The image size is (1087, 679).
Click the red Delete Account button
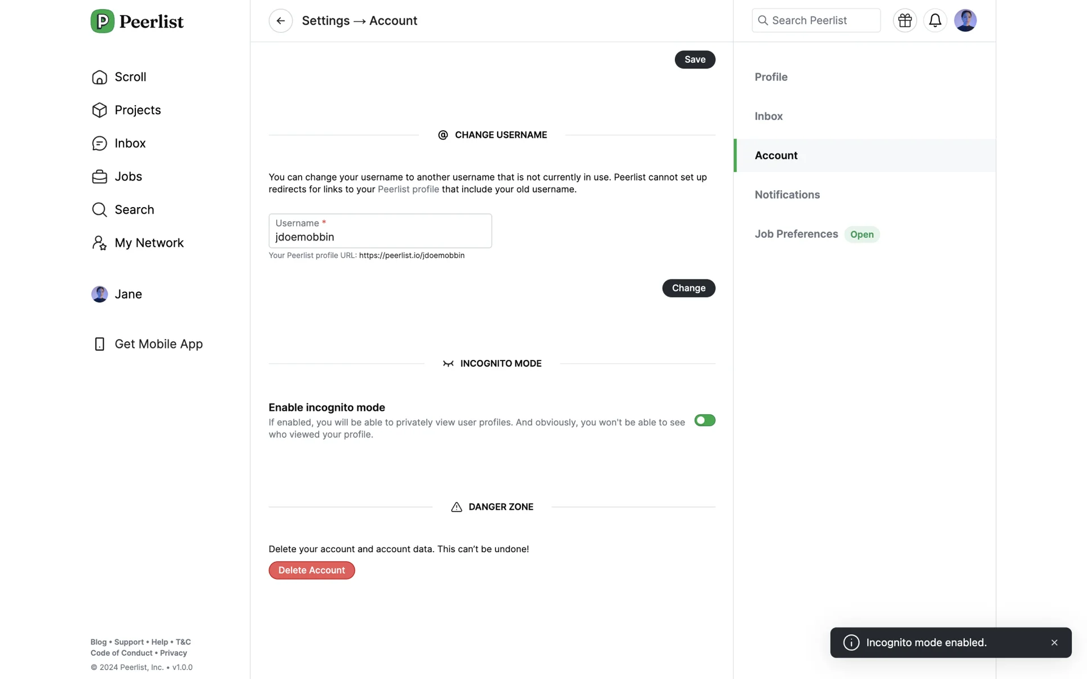[x=311, y=570]
